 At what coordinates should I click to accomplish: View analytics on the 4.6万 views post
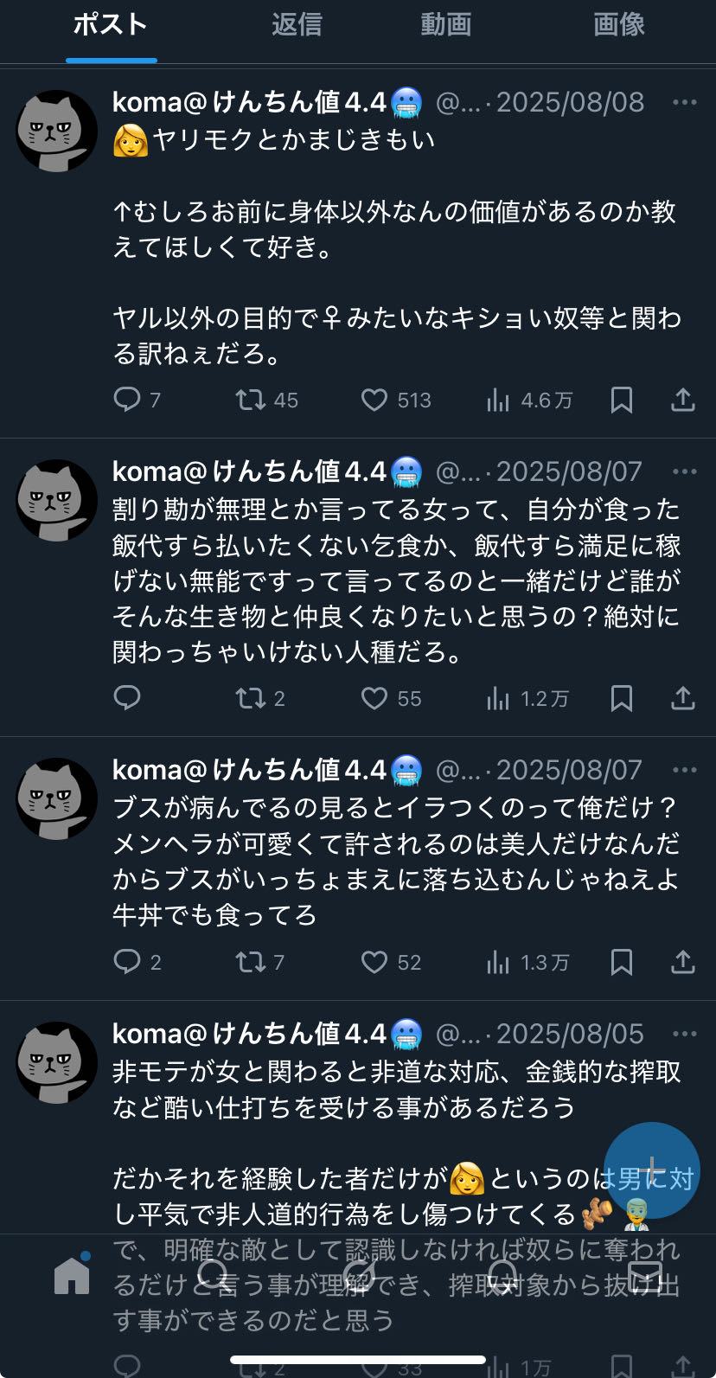coord(498,400)
